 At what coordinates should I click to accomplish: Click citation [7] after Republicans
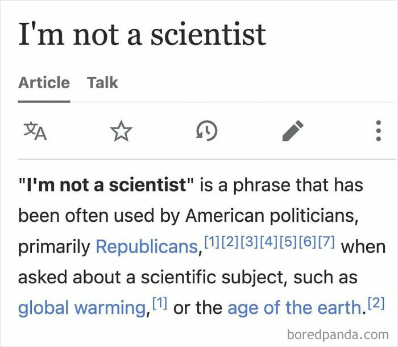coord(326,242)
